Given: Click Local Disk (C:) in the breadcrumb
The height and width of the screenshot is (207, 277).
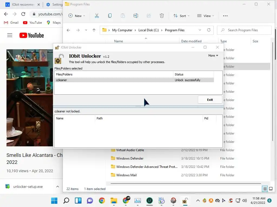Looking at the screenshot, I should pyautogui.click(x=149, y=30).
